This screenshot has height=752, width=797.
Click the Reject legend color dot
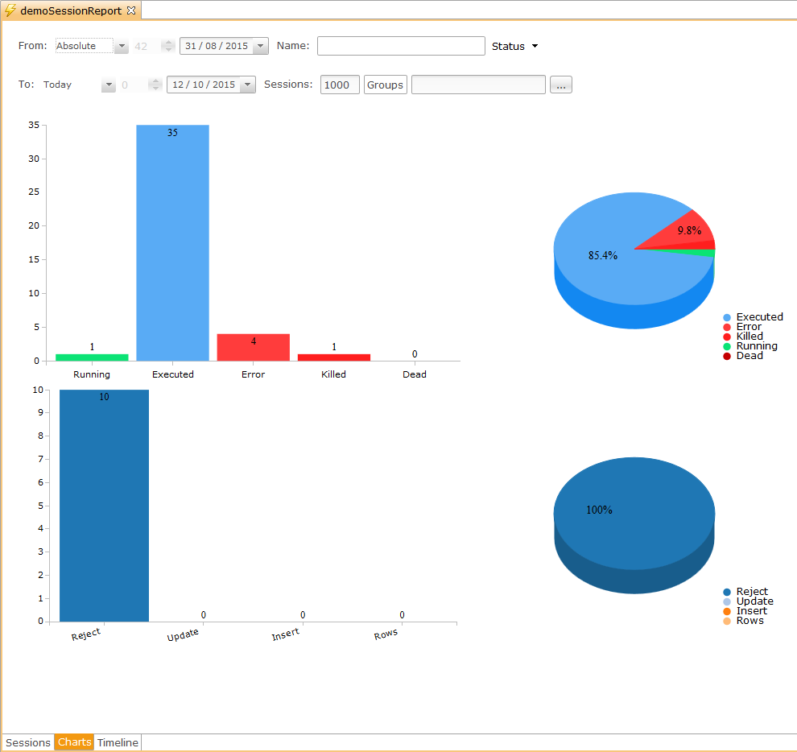click(x=727, y=593)
